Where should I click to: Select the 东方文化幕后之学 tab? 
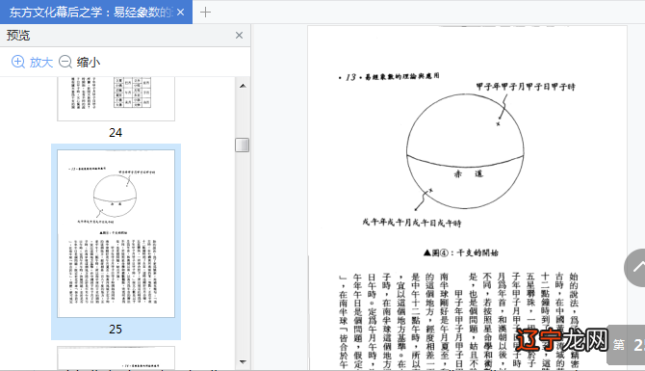(96, 12)
